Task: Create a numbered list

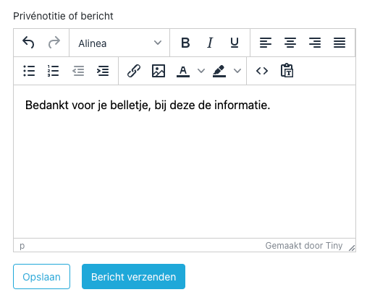Action: click(x=54, y=71)
